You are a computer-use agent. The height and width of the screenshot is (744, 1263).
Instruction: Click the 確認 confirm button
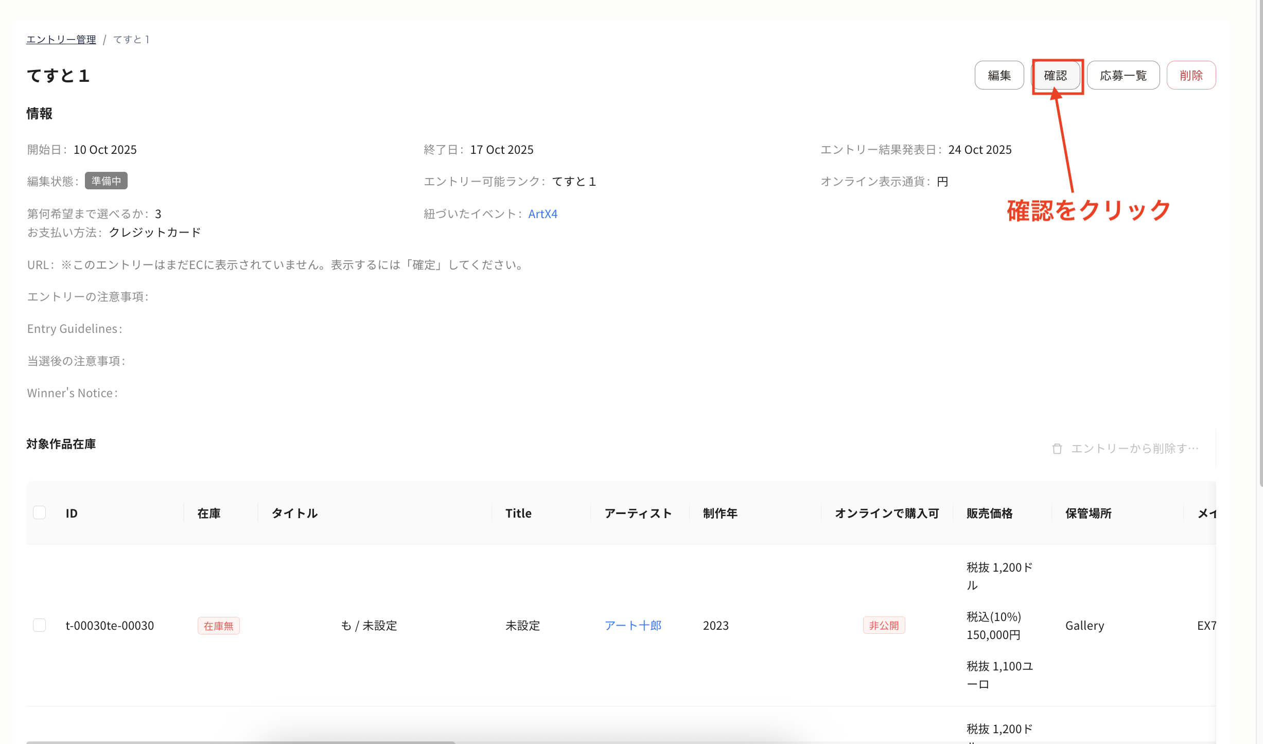1057,75
